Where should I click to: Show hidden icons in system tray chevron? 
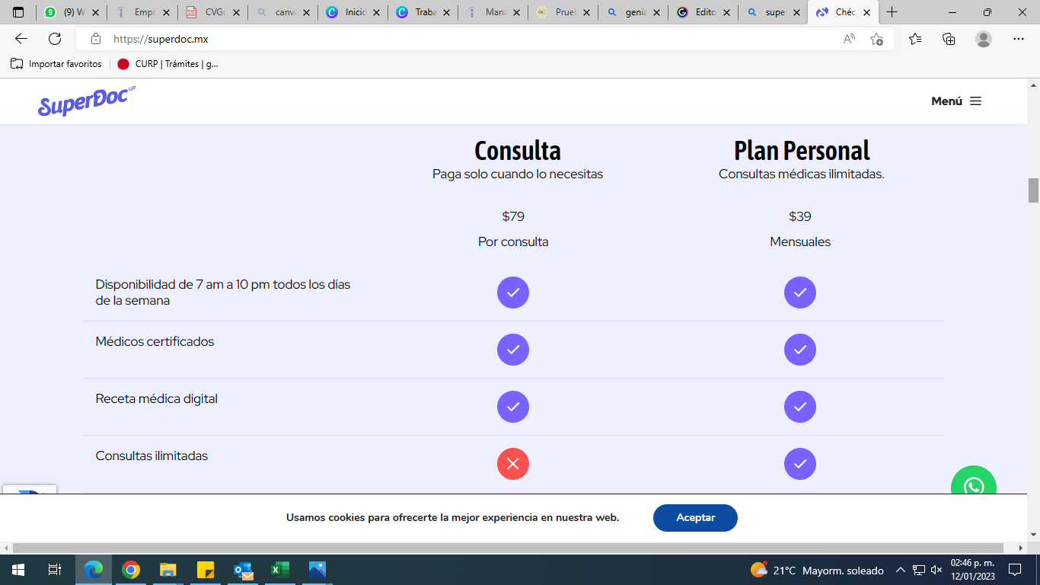pos(900,570)
